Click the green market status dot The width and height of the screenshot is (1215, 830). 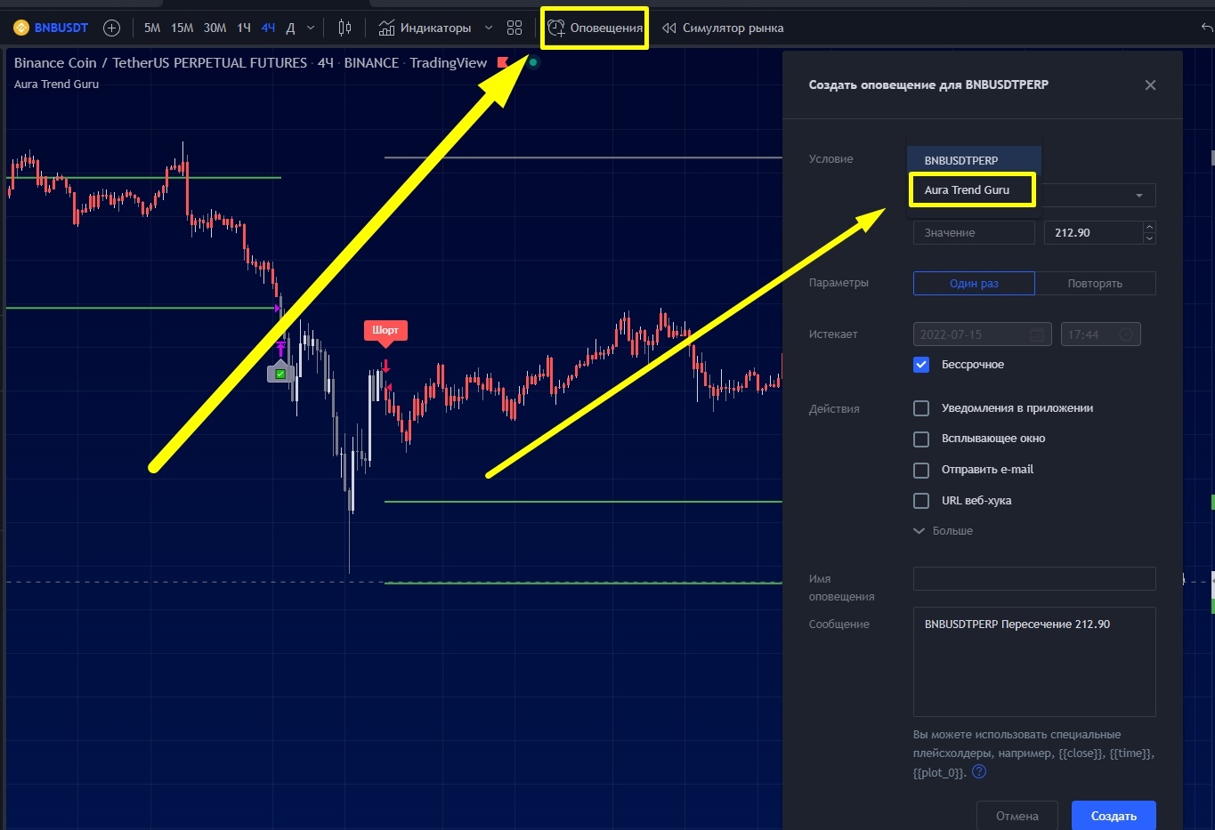click(x=533, y=62)
